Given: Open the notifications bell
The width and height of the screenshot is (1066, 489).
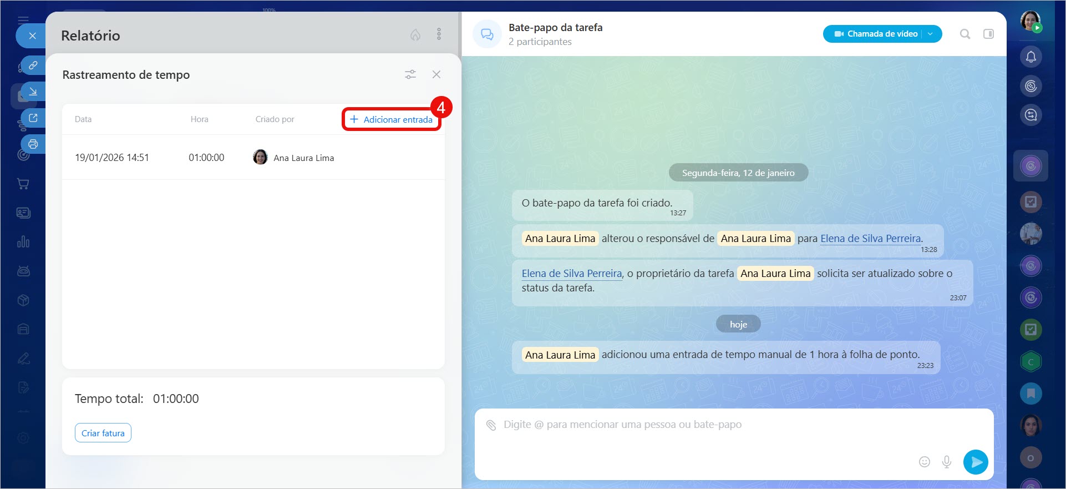Looking at the screenshot, I should [x=1031, y=57].
